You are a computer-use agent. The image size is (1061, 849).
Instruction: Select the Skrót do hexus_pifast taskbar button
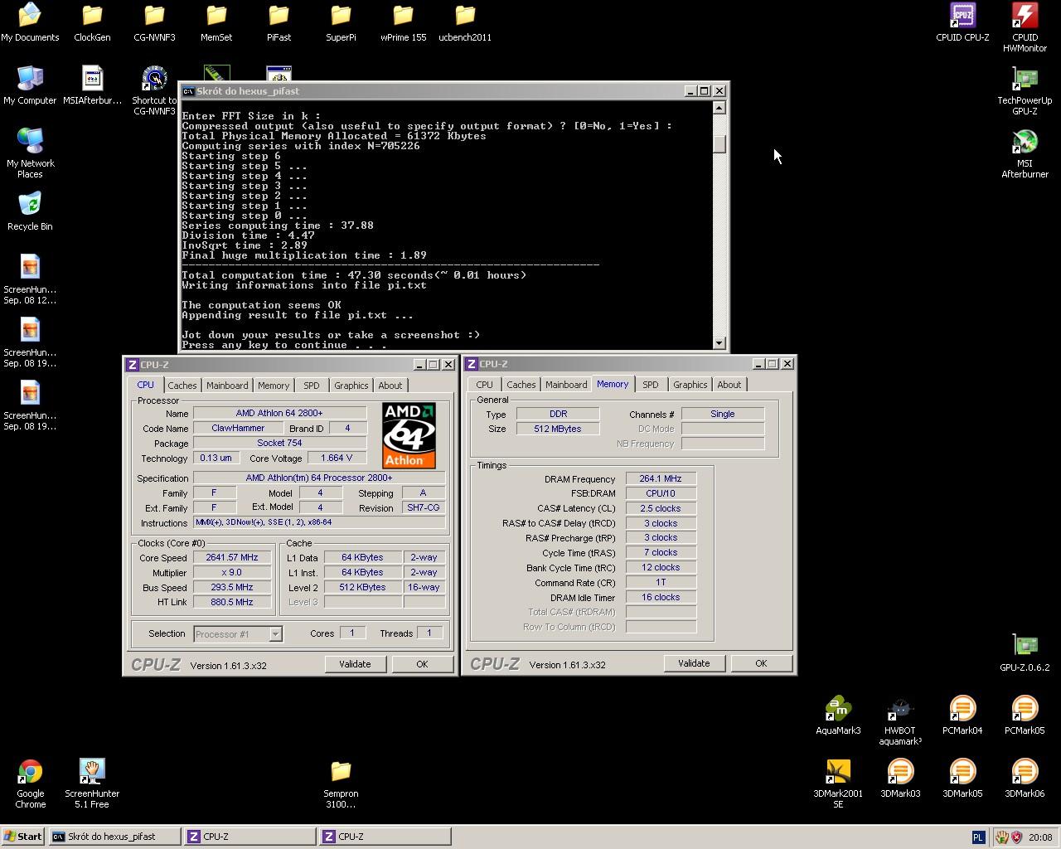[114, 837]
